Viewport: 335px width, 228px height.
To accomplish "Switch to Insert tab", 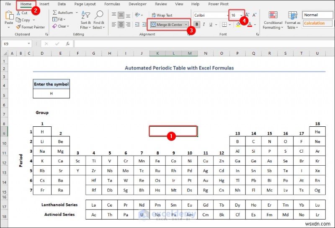I will tap(44, 4).
